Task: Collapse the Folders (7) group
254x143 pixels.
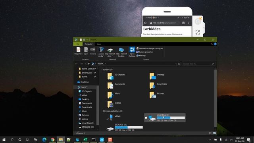Action: pyautogui.click(x=102, y=70)
